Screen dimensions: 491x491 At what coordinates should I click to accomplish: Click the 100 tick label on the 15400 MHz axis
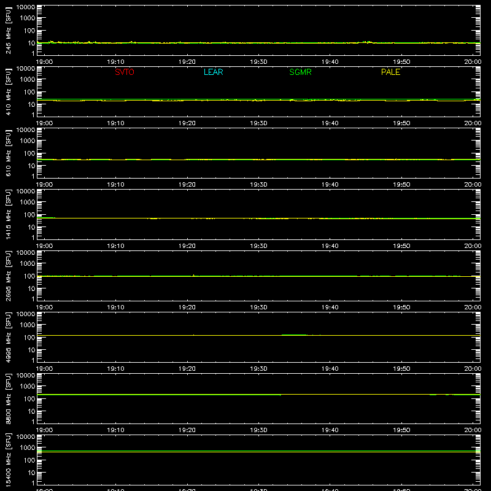coord(29,460)
